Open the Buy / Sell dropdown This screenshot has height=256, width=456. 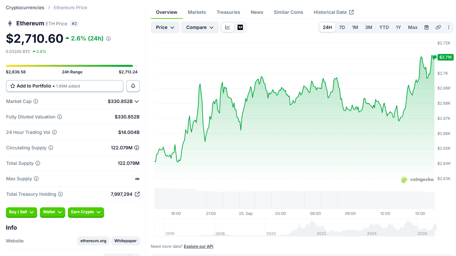22,212
